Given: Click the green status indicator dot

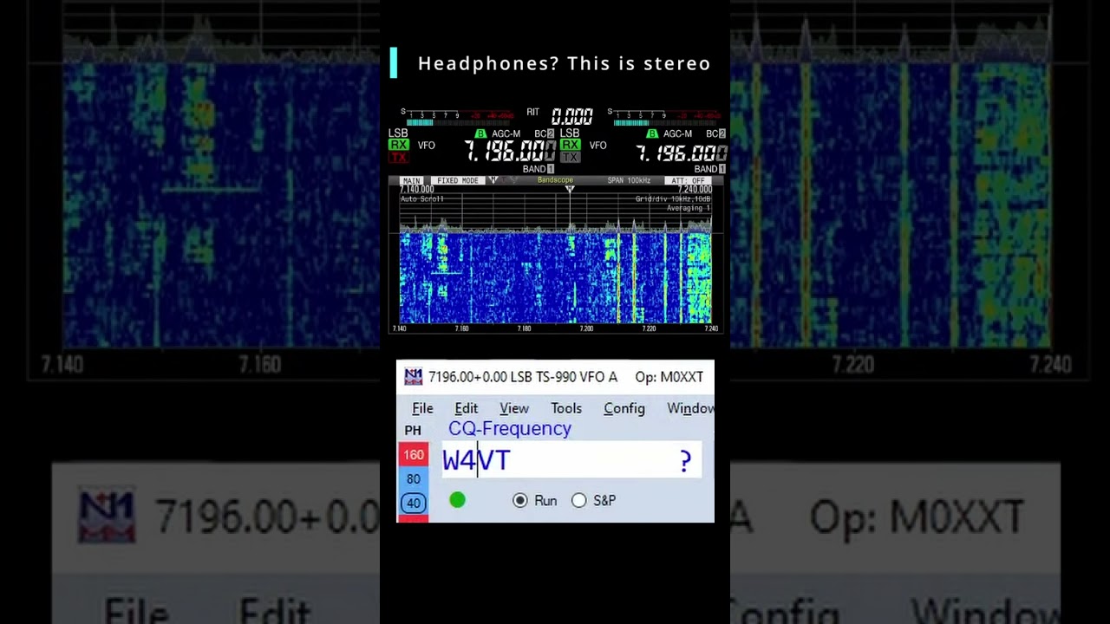Looking at the screenshot, I should [x=457, y=500].
